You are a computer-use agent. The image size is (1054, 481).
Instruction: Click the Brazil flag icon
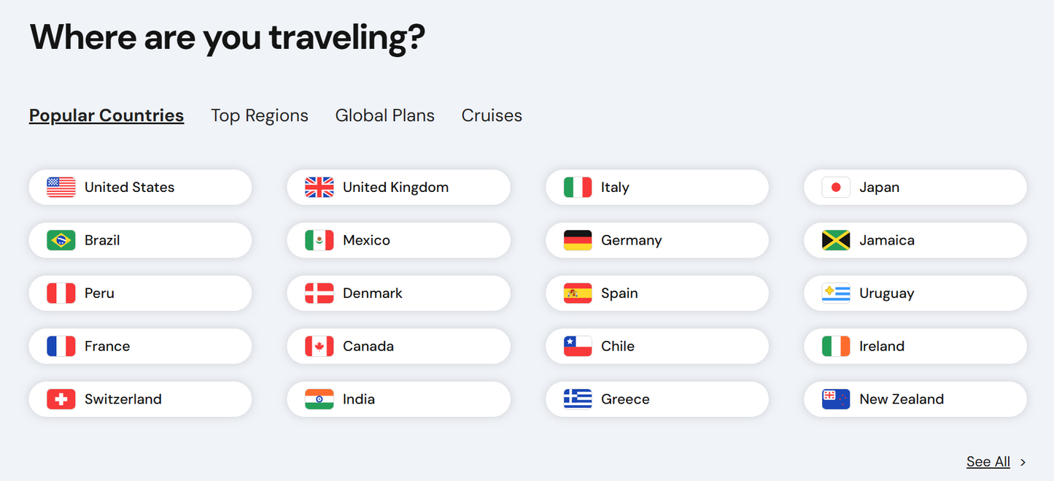[62, 240]
